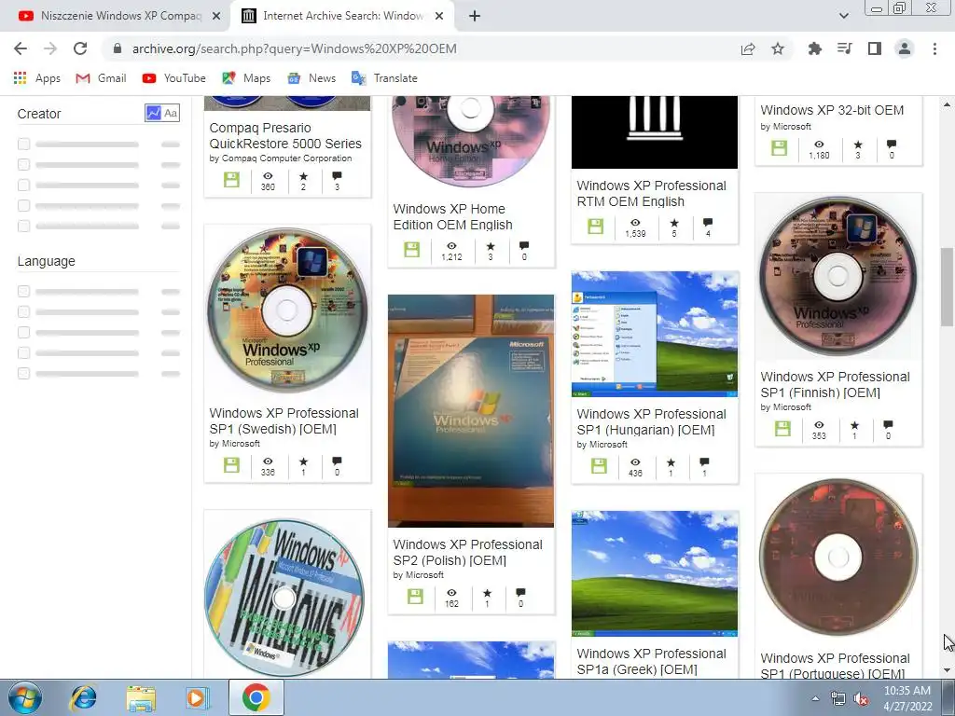Click the Swedish Windows XP disc thumbnail
955x716 pixels.
point(287,310)
